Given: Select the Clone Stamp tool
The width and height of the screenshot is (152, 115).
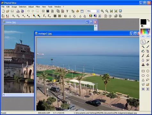Looking at the screenshot, I should pyautogui.click(x=143, y=65).
